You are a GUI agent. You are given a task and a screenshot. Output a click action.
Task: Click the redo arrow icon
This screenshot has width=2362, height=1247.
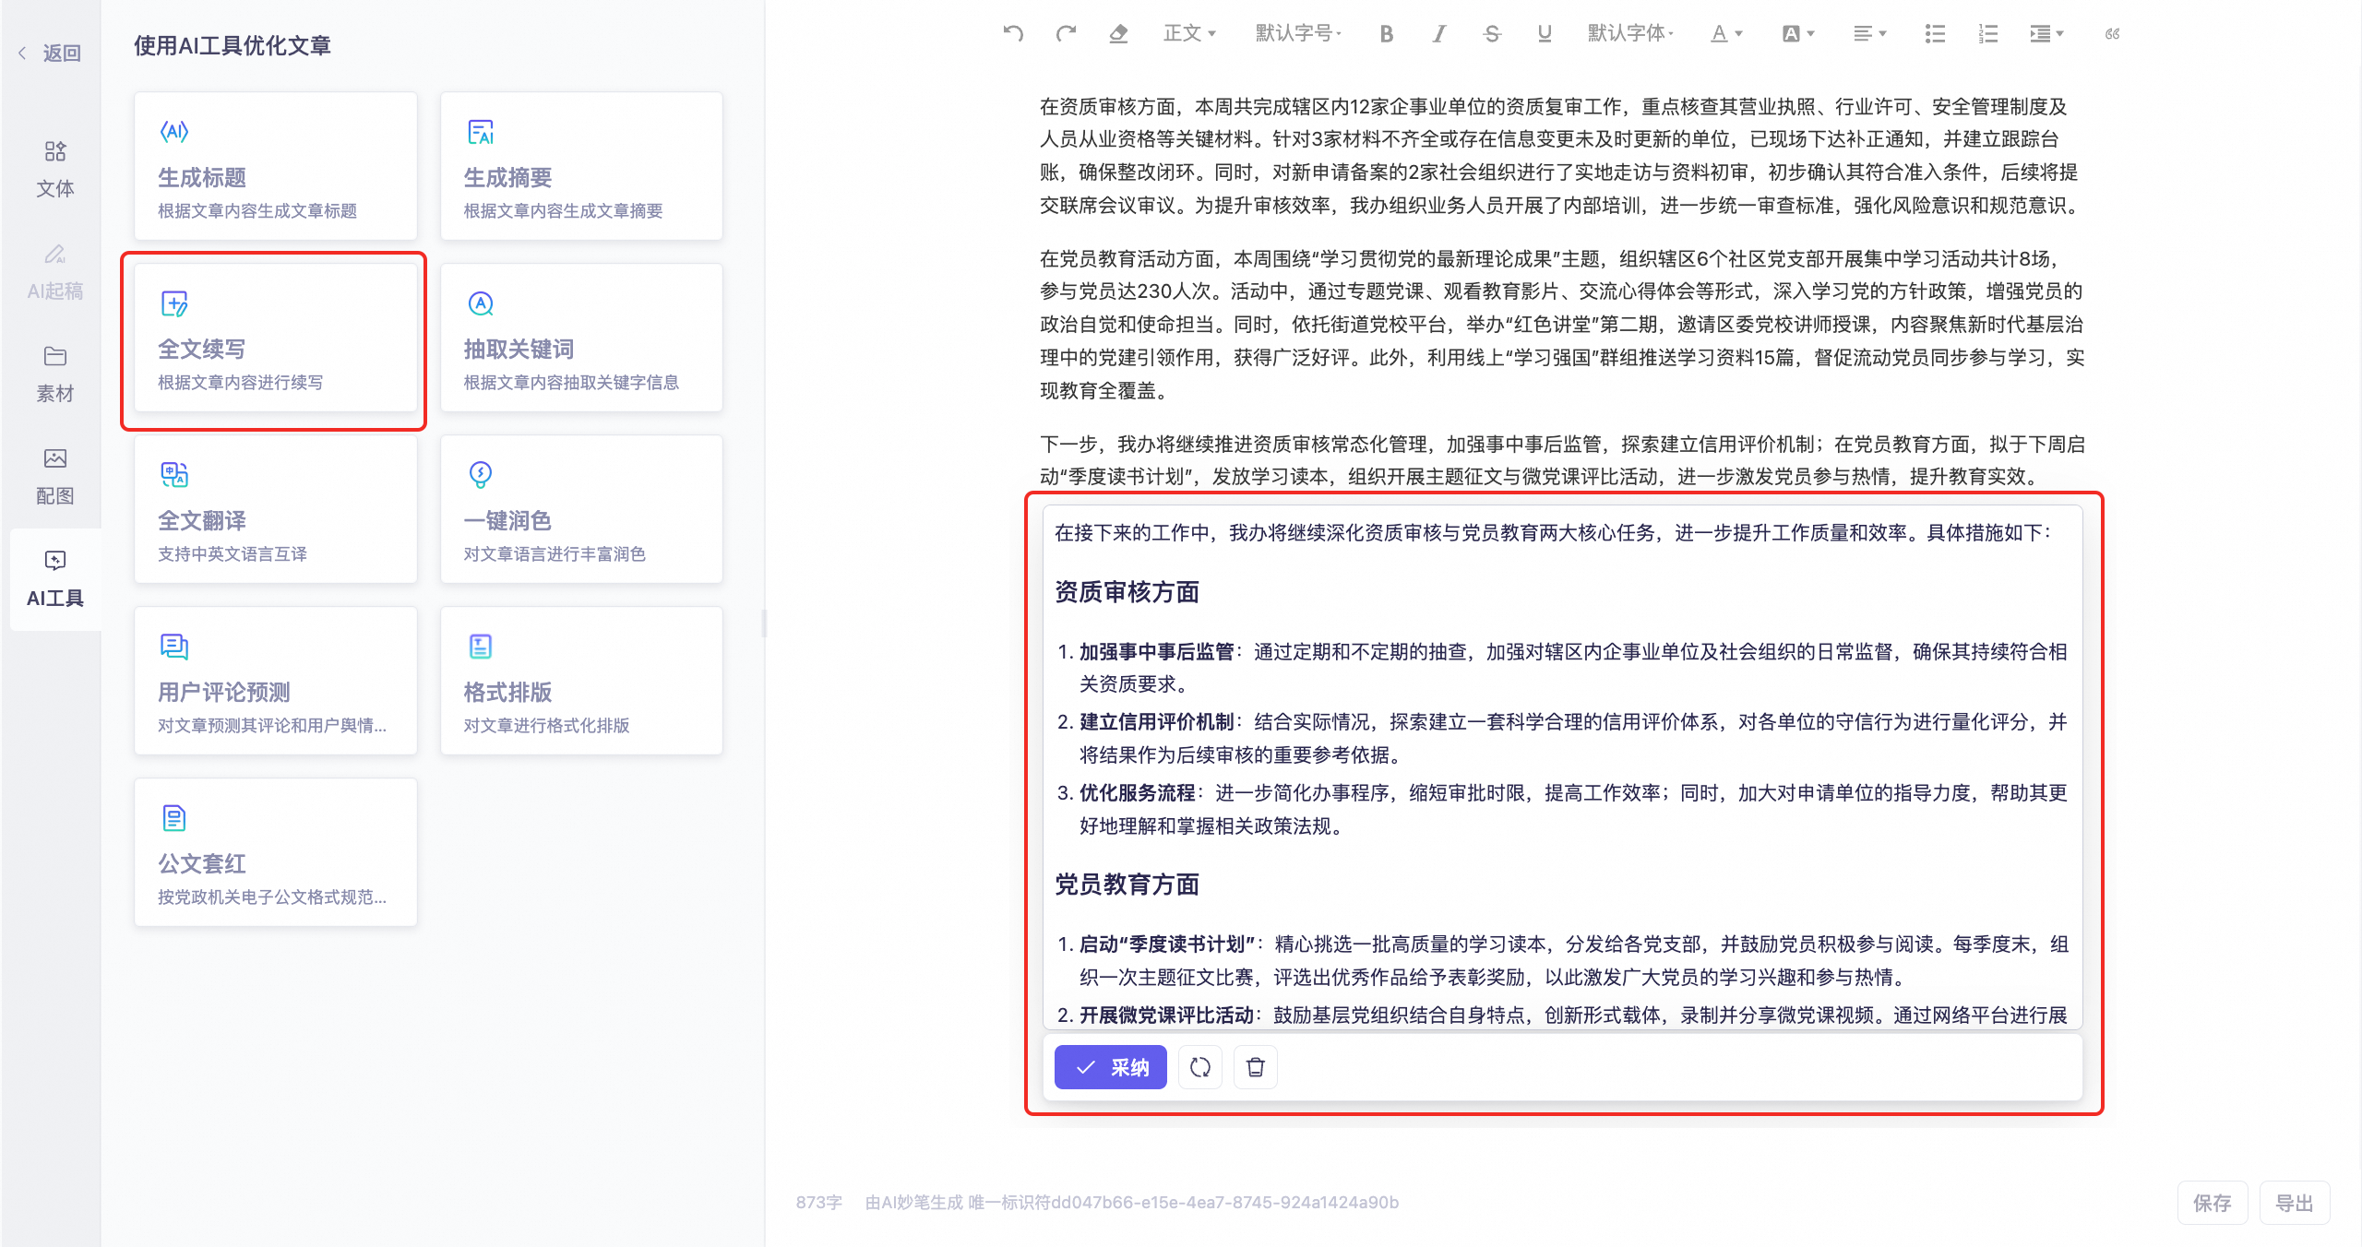1066,34
